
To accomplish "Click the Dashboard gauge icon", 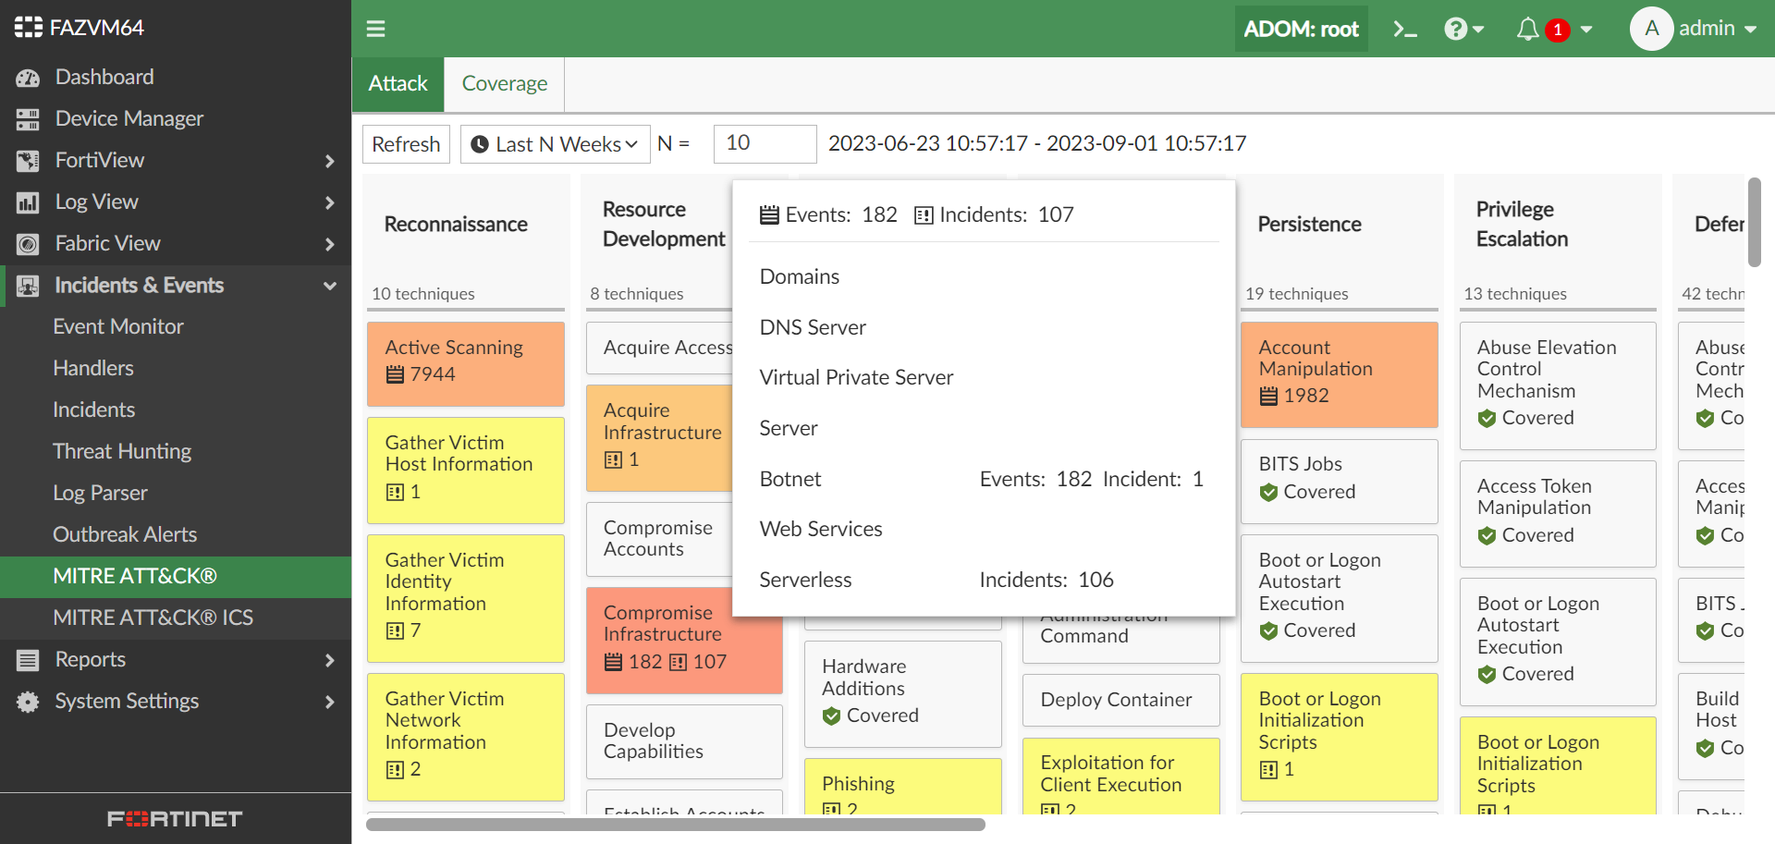I will point(28,78).
